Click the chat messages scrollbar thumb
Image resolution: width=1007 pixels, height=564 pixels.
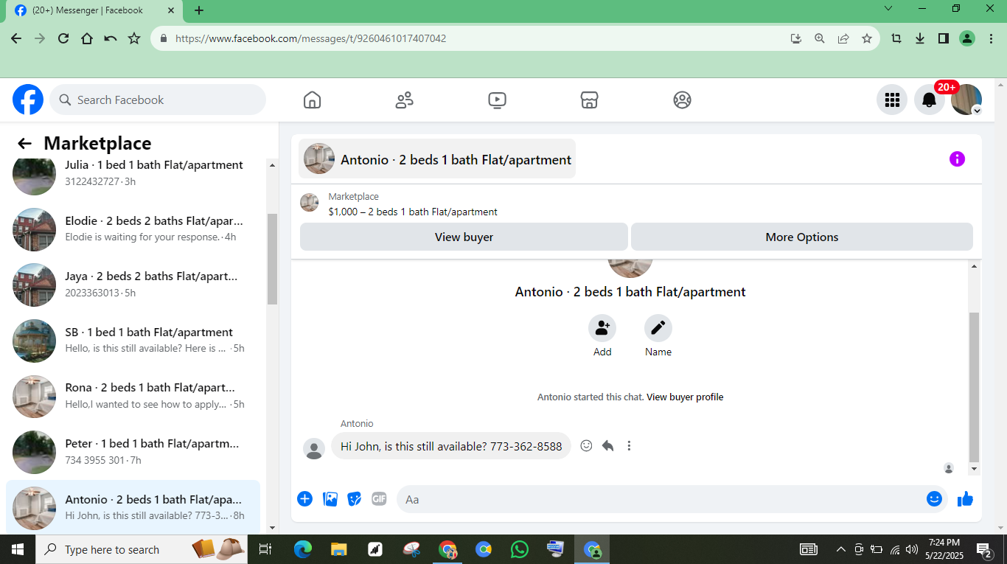click(x=974, y=386)
